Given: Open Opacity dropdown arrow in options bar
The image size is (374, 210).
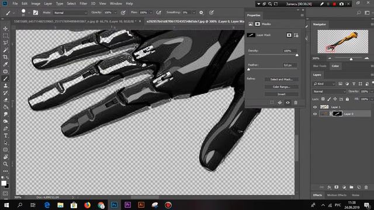Looking at the screenshot, I should (116, 13).
